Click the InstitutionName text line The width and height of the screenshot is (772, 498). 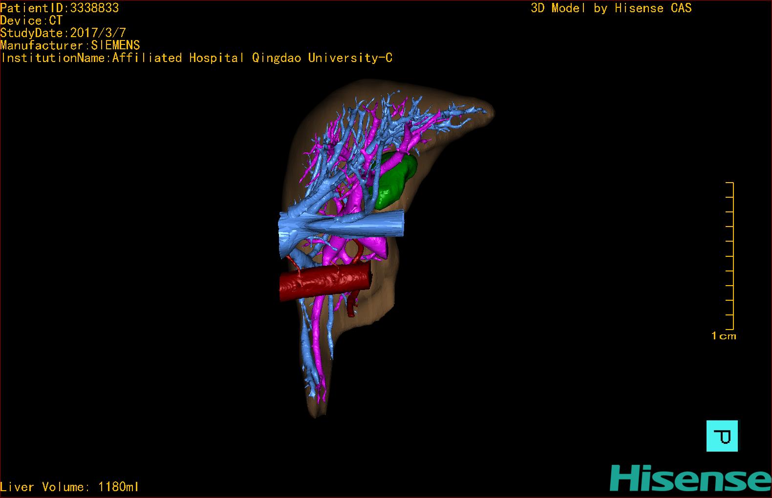196,58
